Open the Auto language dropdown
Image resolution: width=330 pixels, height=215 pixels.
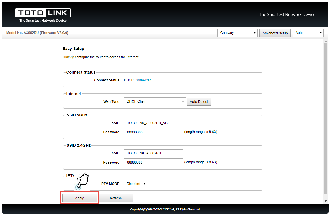coord(308,33)
